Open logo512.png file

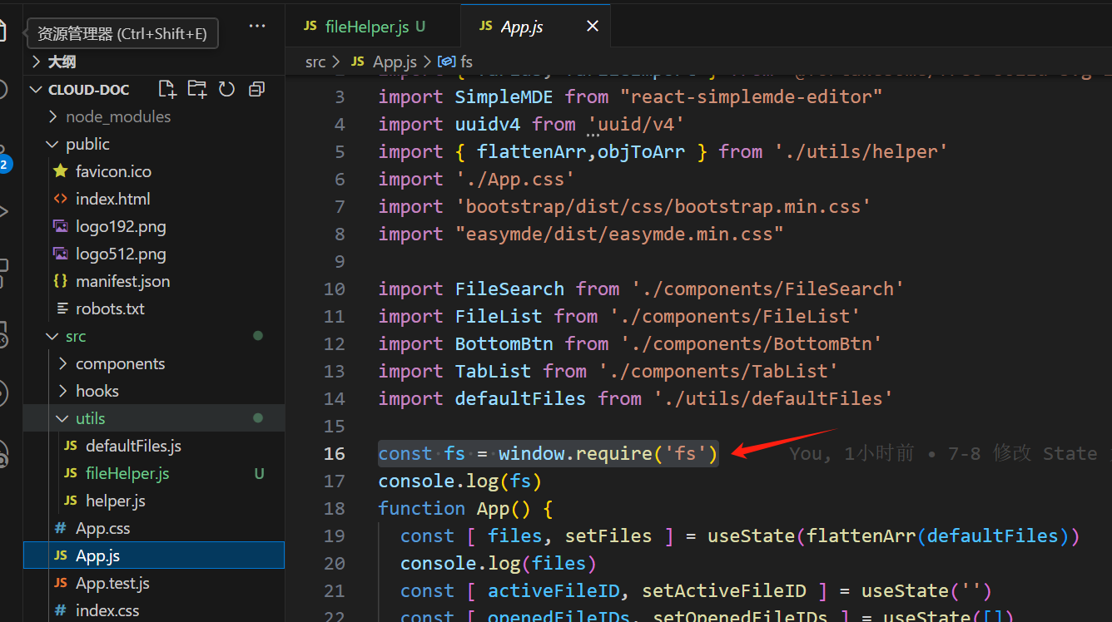tap(154, 254)
